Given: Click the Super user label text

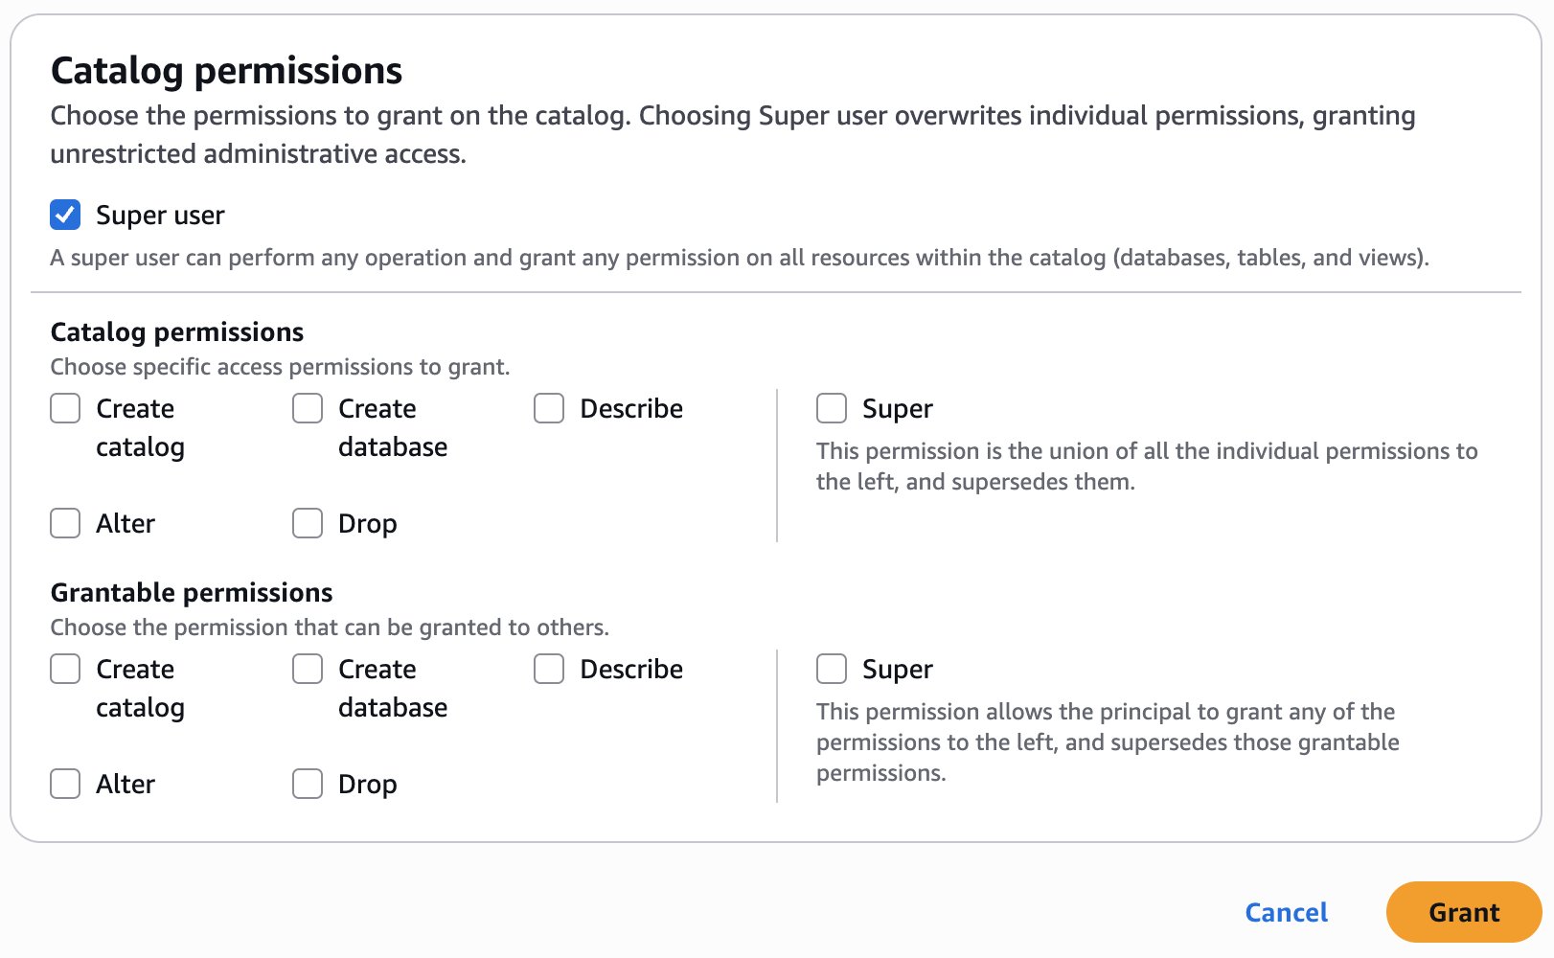Looking at the screenshot, I should [x=160, y=216].
